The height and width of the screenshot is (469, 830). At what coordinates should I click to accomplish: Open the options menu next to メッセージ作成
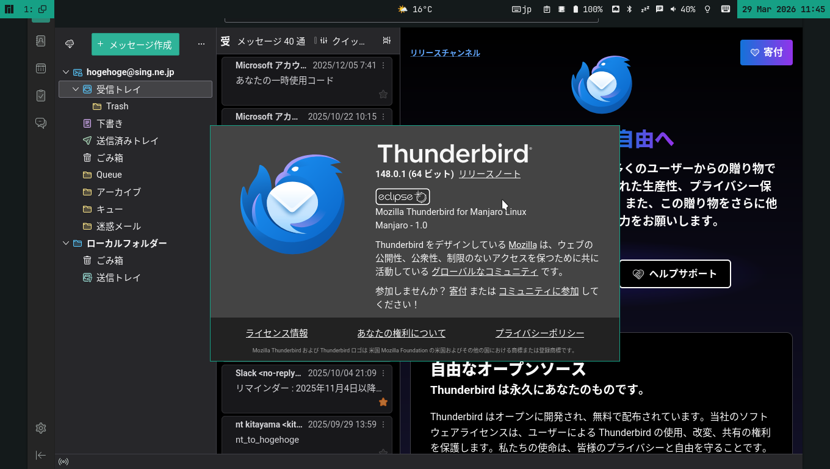[201, 44]
